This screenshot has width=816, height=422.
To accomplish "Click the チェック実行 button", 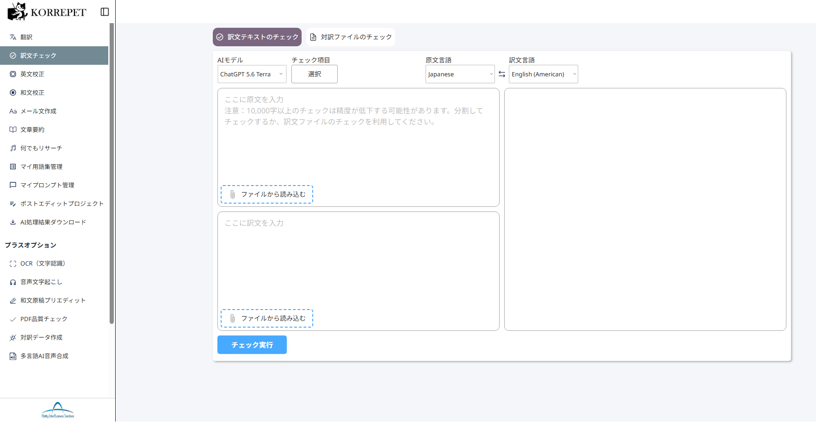I will pos(252,345).
